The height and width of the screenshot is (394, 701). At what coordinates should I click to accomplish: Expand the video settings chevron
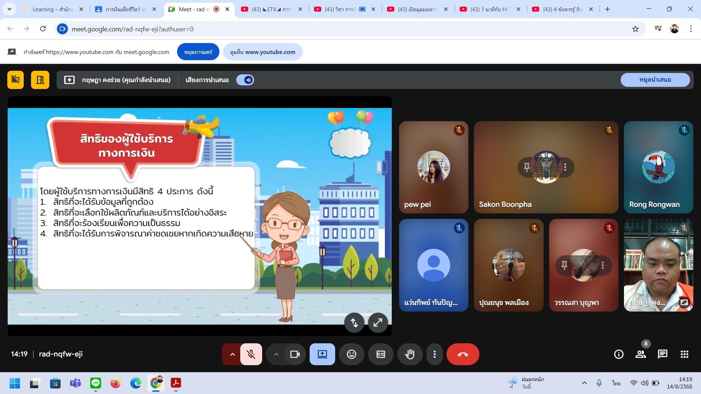point(276,354)
